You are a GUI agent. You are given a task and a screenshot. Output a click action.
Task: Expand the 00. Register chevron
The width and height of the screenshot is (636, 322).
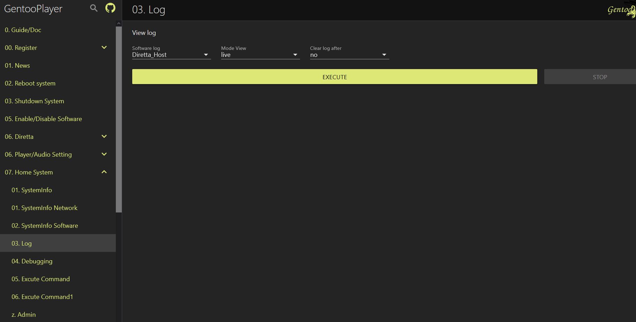click(x=104, y=47)
